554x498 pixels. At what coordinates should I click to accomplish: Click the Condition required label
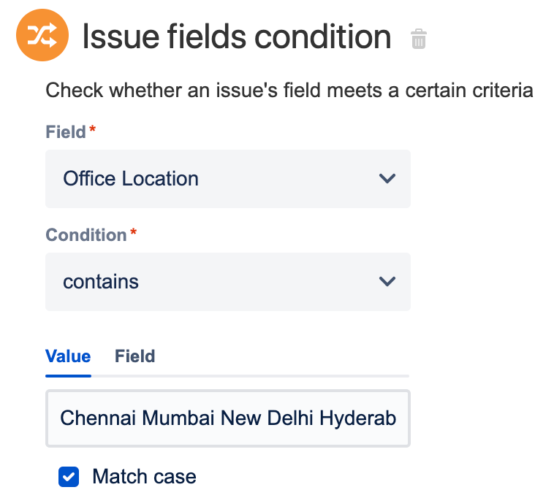pyautogui.click(x=86, y=234)
